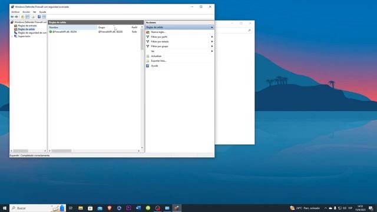
Task: Sort rules by the Perfil column header
Action: tap(135, 28)
